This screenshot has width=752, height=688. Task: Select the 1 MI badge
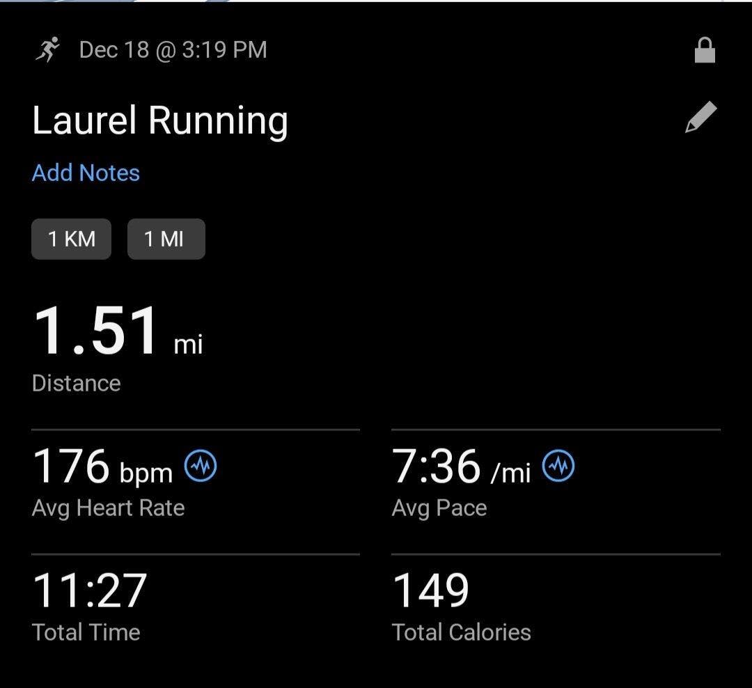tap(166, 239)
